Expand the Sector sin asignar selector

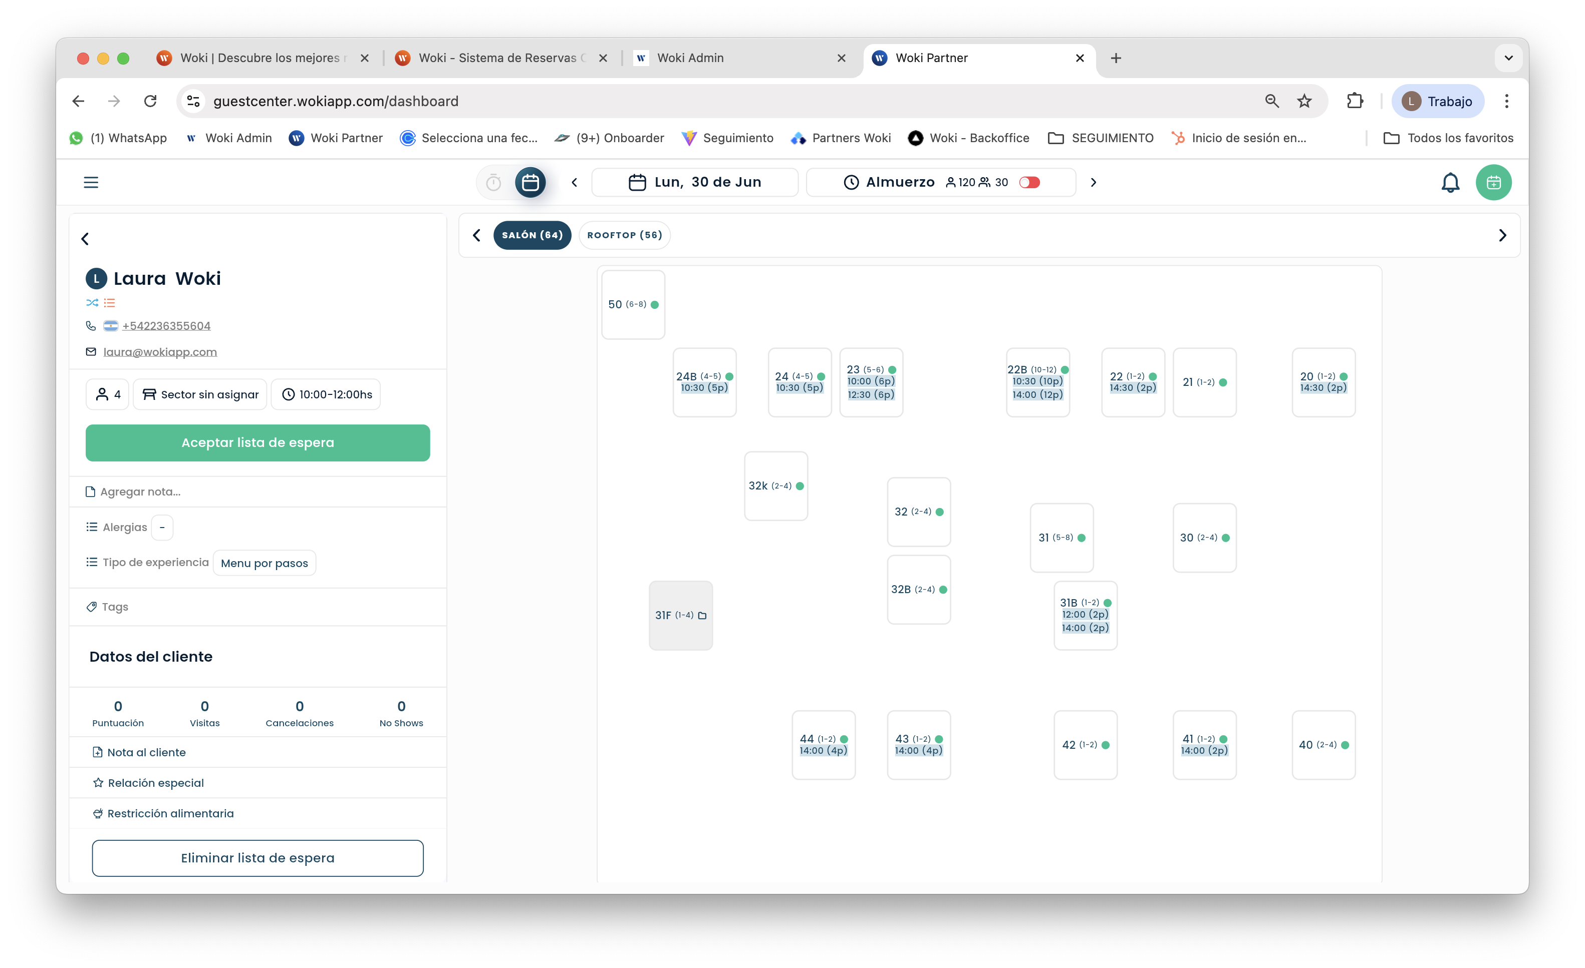tap(200, 394)
